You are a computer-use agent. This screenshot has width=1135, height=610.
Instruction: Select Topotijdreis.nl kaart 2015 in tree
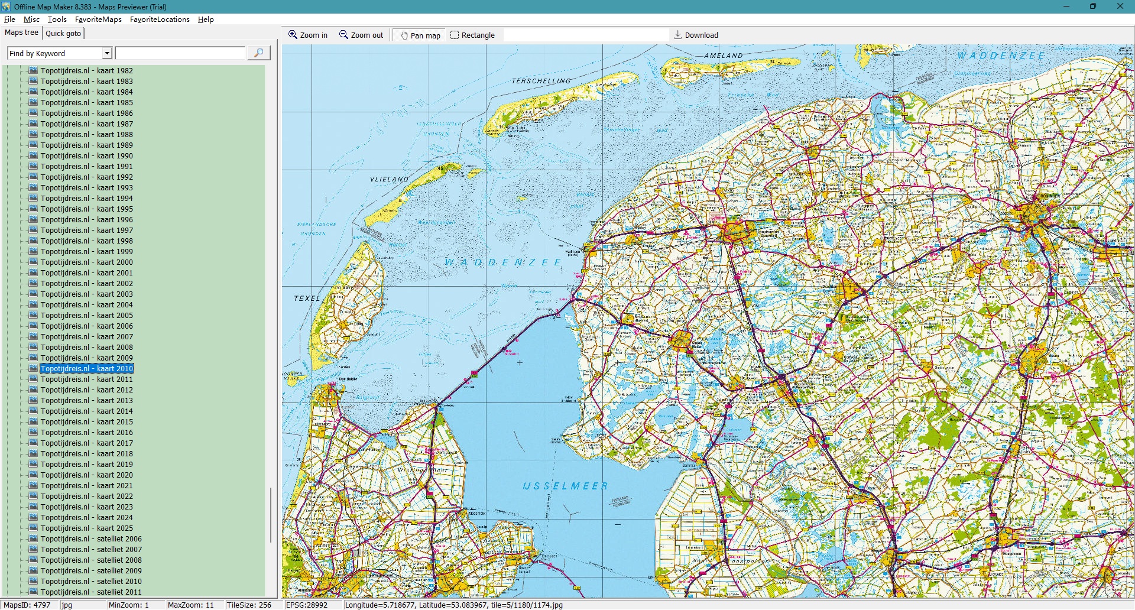86,421
